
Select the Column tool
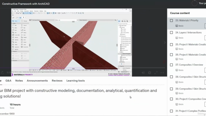(x=24, y=25)
